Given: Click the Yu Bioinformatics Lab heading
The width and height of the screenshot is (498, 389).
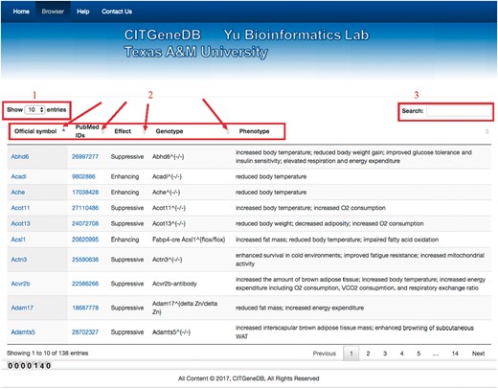Looking at the screenshot, I should click(296, 34).
